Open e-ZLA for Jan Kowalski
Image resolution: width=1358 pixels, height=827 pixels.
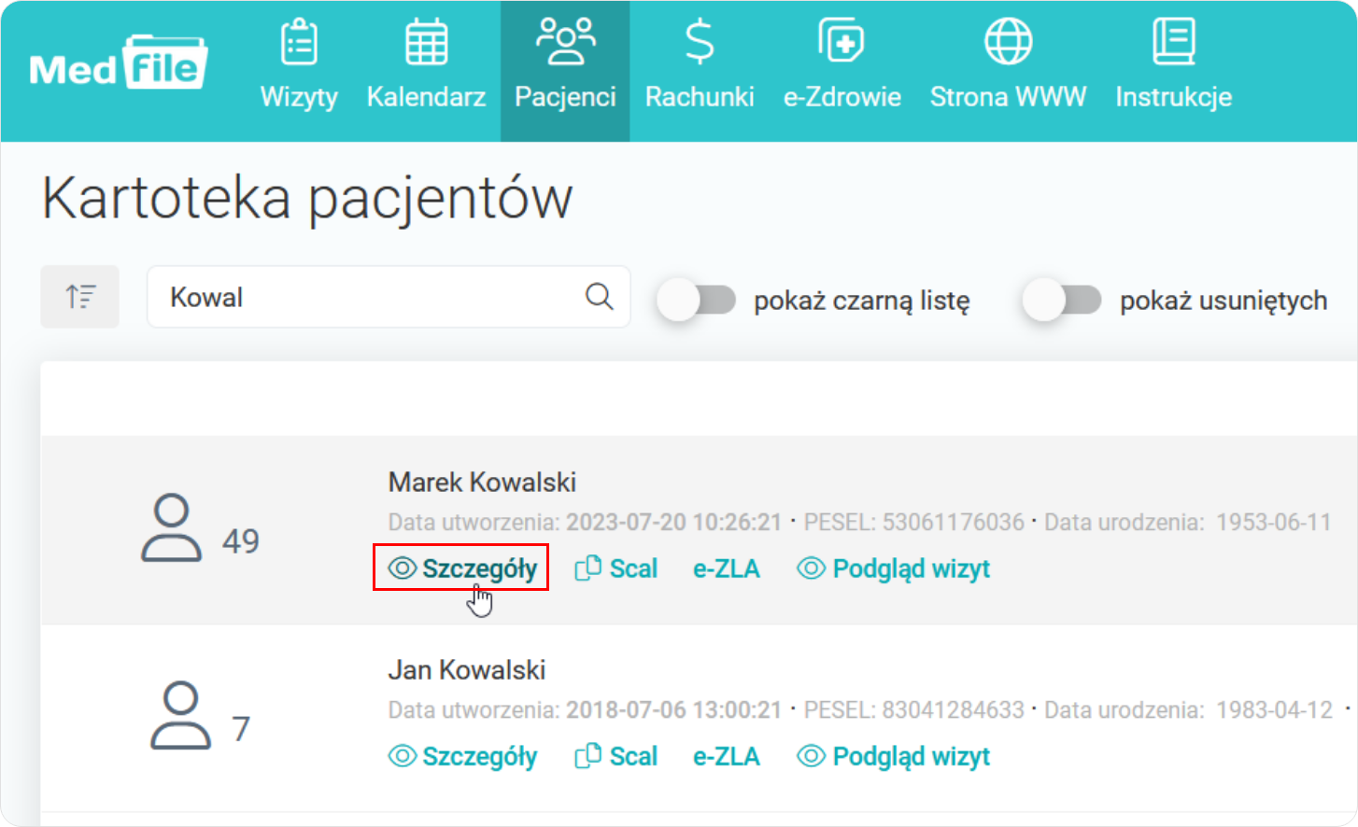tap(727, 756)
